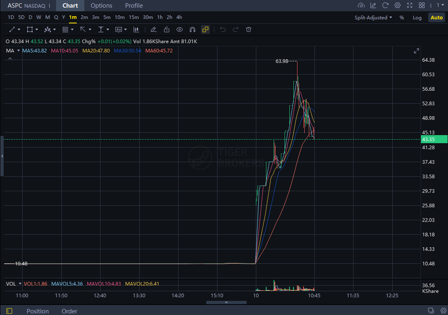Viewport: 448px width, 315px height.
Task: Toggle the % percentage scale
Action: (x=402, y=18)
